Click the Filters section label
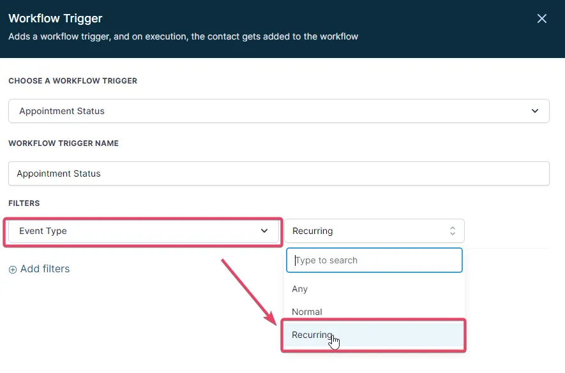 pos(24,203)
